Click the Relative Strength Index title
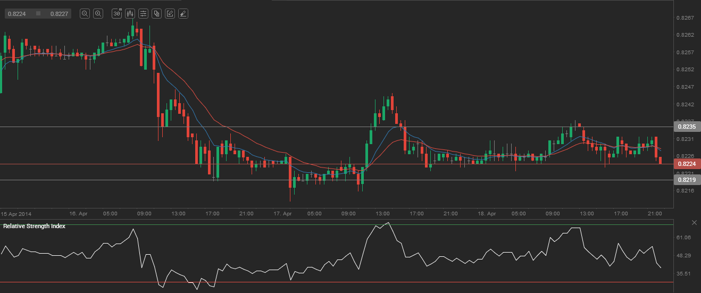 tap(35, 226)
